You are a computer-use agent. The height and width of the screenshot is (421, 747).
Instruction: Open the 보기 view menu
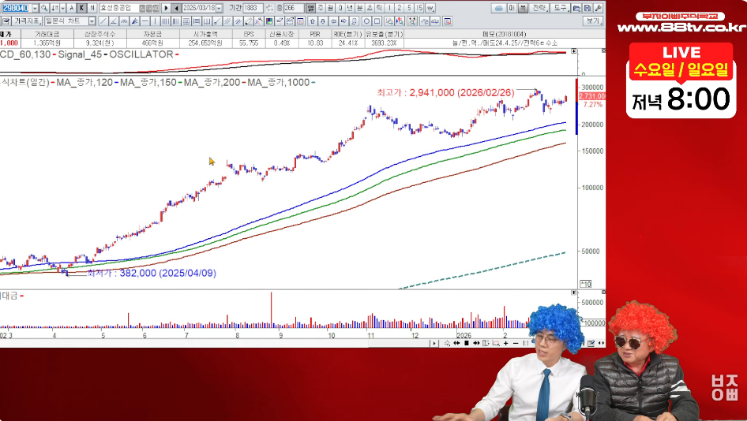[x=594, y=21]
